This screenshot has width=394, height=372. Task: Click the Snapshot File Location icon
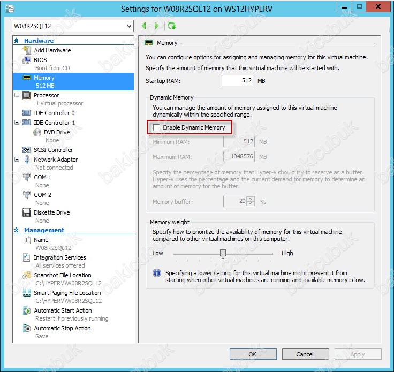(27, 275)
